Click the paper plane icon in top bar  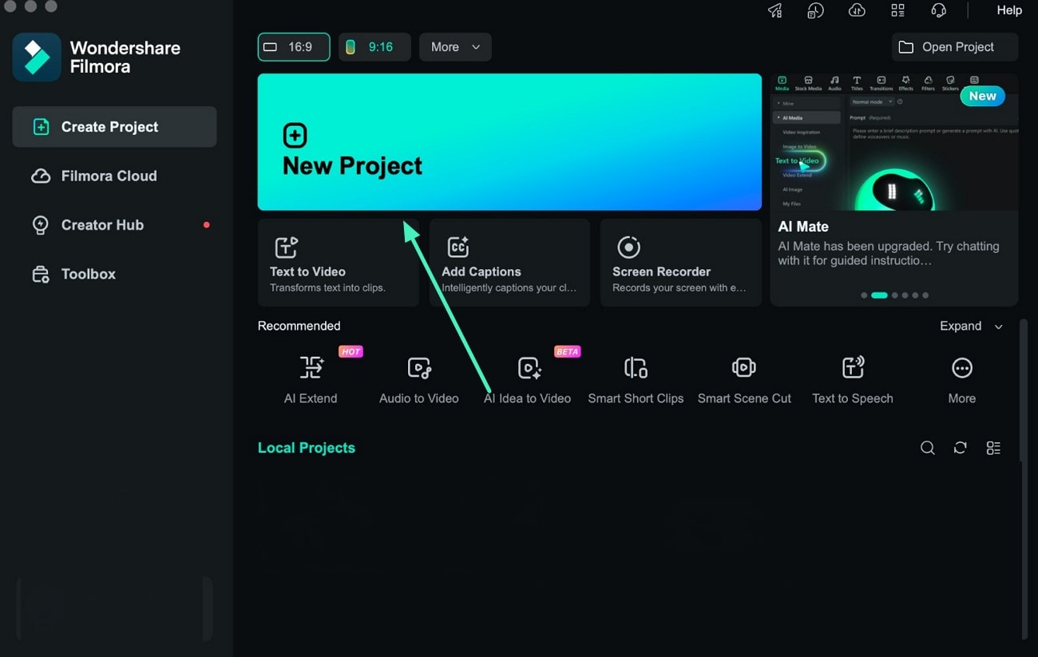click(x=775, y=10)
